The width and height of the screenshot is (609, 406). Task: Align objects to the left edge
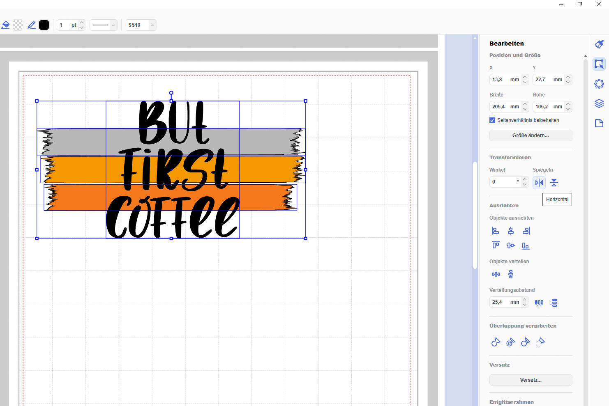(x=496, y=231)
